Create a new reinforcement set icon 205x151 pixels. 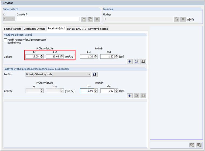coord(84,19)
